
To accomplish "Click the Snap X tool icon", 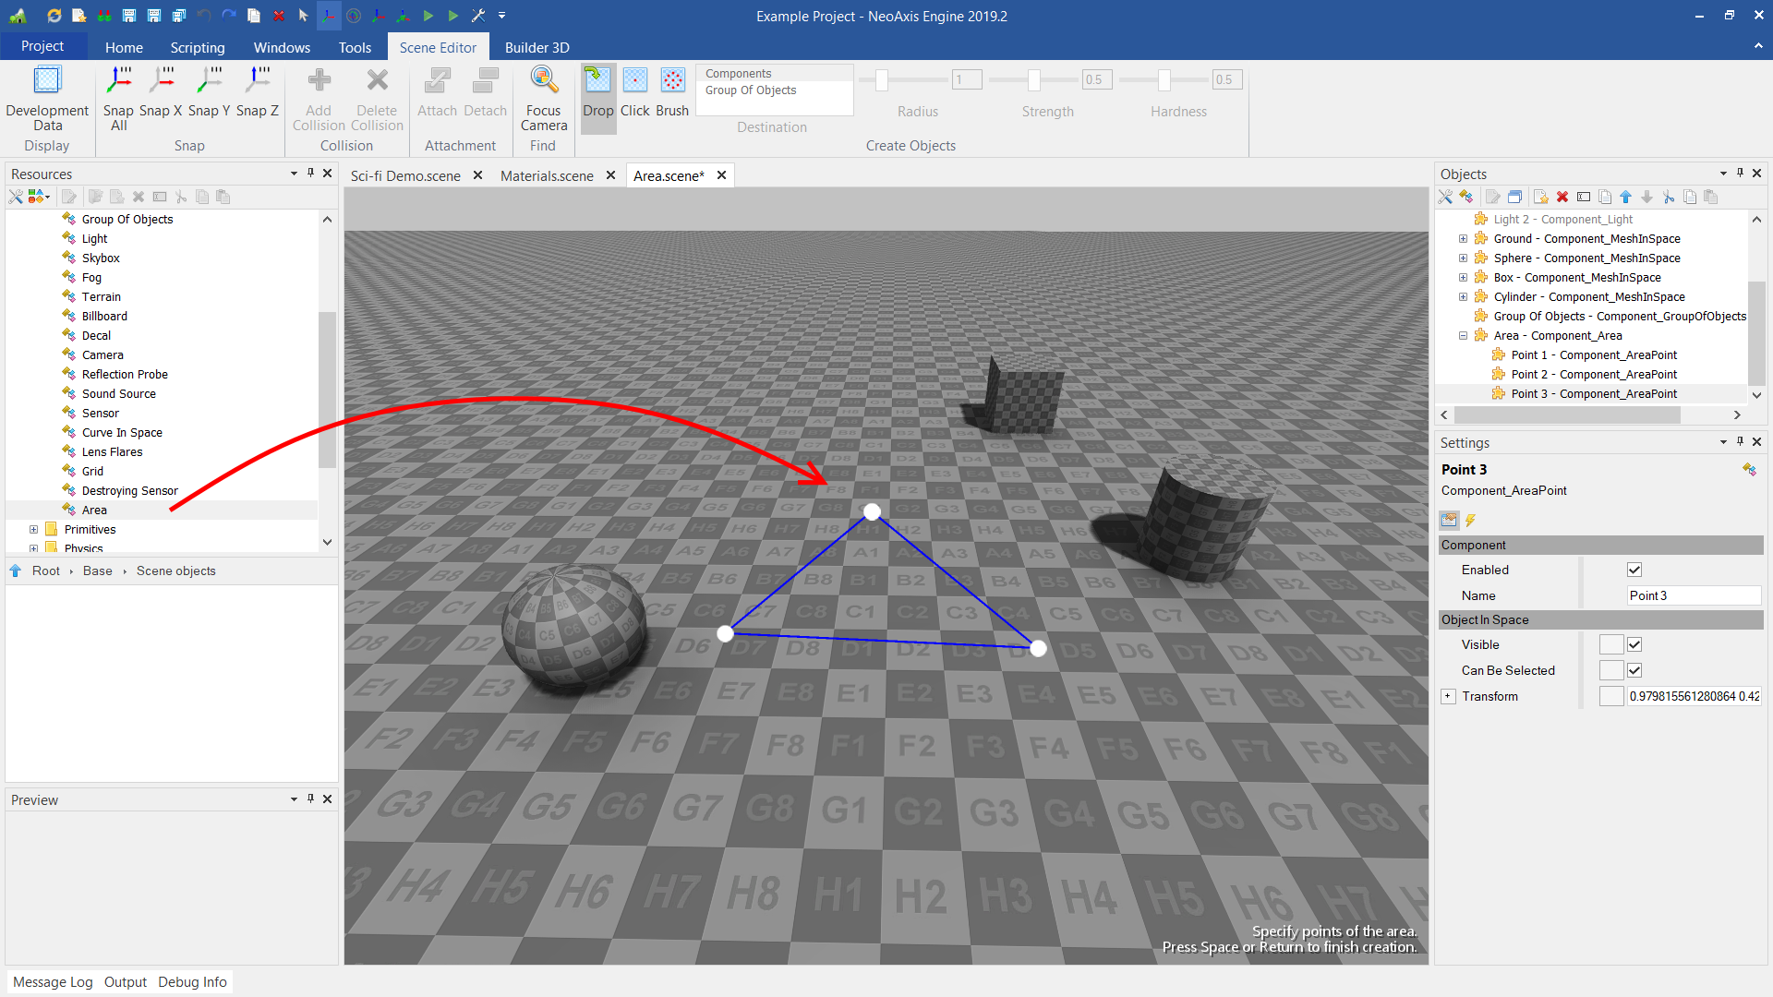I will [x=162, y=81].
